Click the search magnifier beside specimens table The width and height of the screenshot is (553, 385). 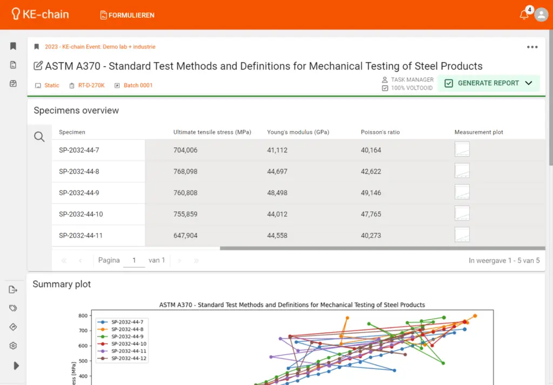[x=39, y=137]
